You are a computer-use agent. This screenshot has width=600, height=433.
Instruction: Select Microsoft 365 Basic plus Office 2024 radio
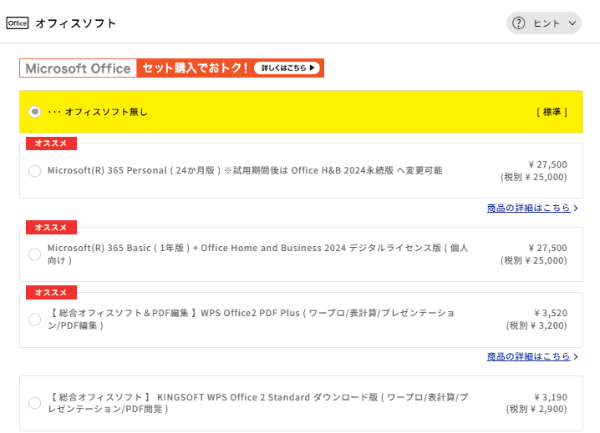34,254
